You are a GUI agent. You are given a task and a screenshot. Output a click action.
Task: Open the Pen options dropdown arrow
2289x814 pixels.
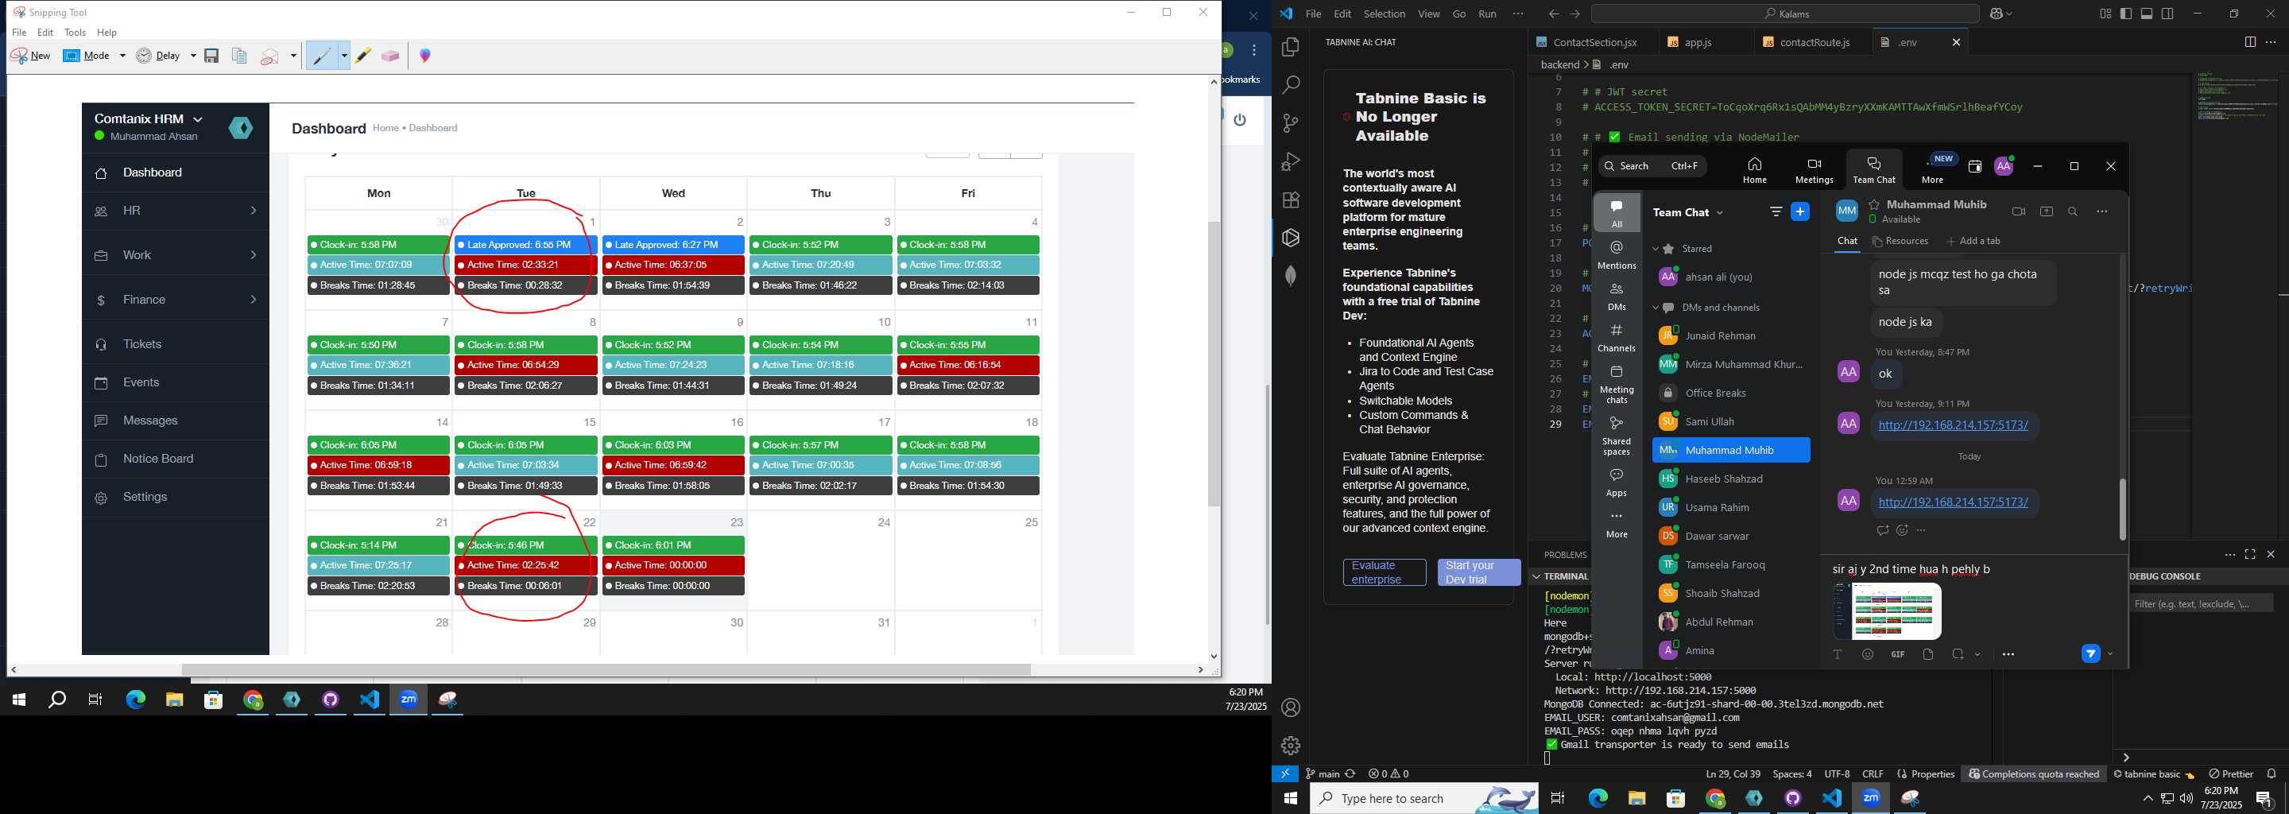[344, 56]
